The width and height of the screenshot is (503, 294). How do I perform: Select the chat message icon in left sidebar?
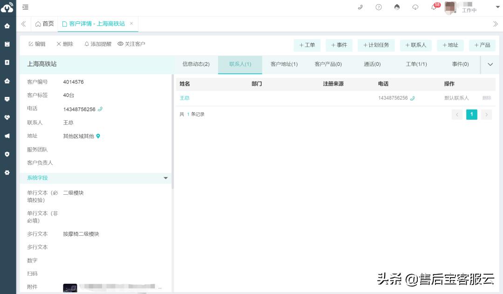click(x=7, y=99)
